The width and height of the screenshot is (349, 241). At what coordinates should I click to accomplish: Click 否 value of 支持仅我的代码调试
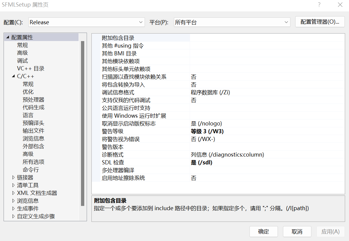click(x=194, y=100)
